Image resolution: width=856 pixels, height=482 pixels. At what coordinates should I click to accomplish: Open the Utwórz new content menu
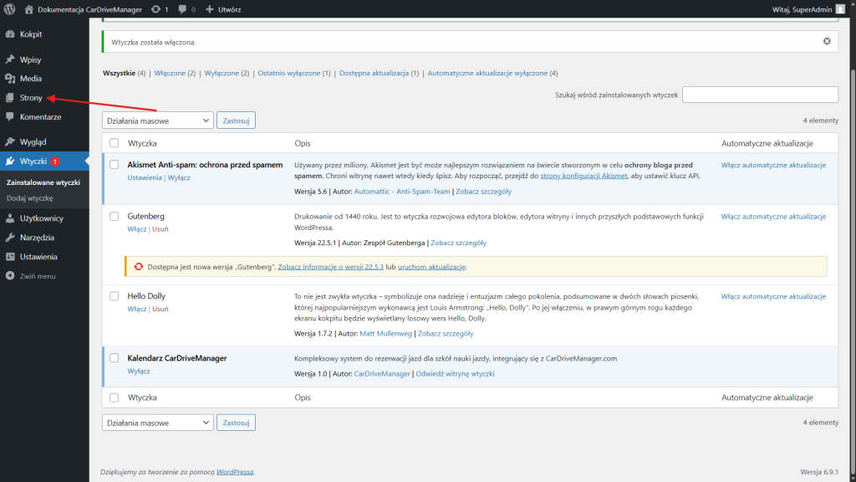[x=224, y=9]
